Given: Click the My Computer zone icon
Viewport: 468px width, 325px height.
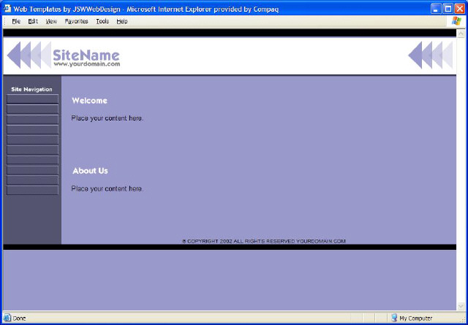Looking at the screenshot, I should (393, 318).
